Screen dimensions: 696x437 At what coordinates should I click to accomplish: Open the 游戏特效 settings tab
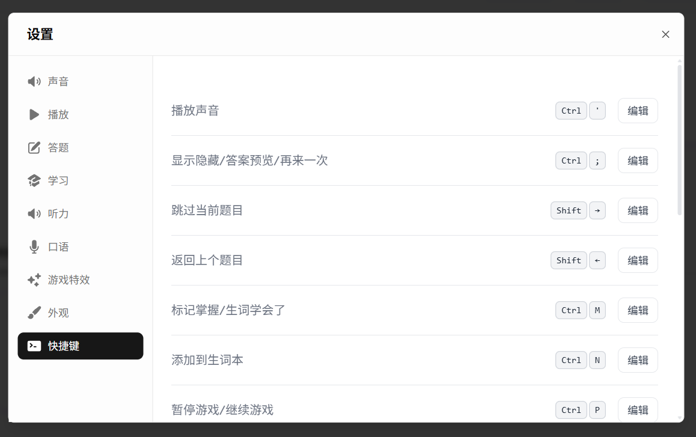(x=69, y=280)
